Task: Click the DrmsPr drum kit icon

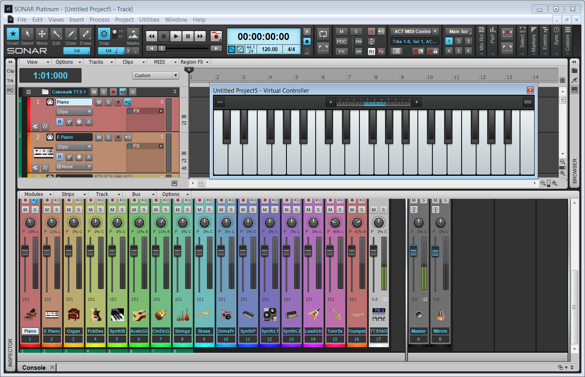Action: click(226, 315)
